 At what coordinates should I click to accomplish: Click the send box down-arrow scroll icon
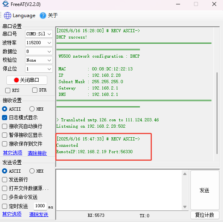[x=185, y=207]
